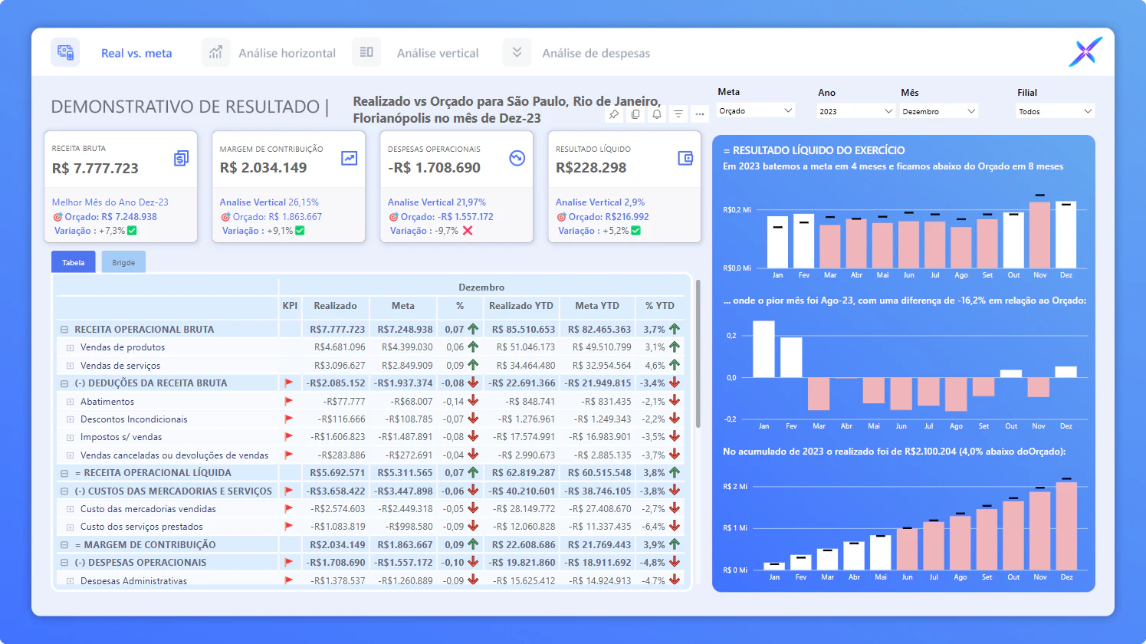The image size is (1146, 644).
Task: Open the Filial dropdown showing Todos
Action: 1056,111
